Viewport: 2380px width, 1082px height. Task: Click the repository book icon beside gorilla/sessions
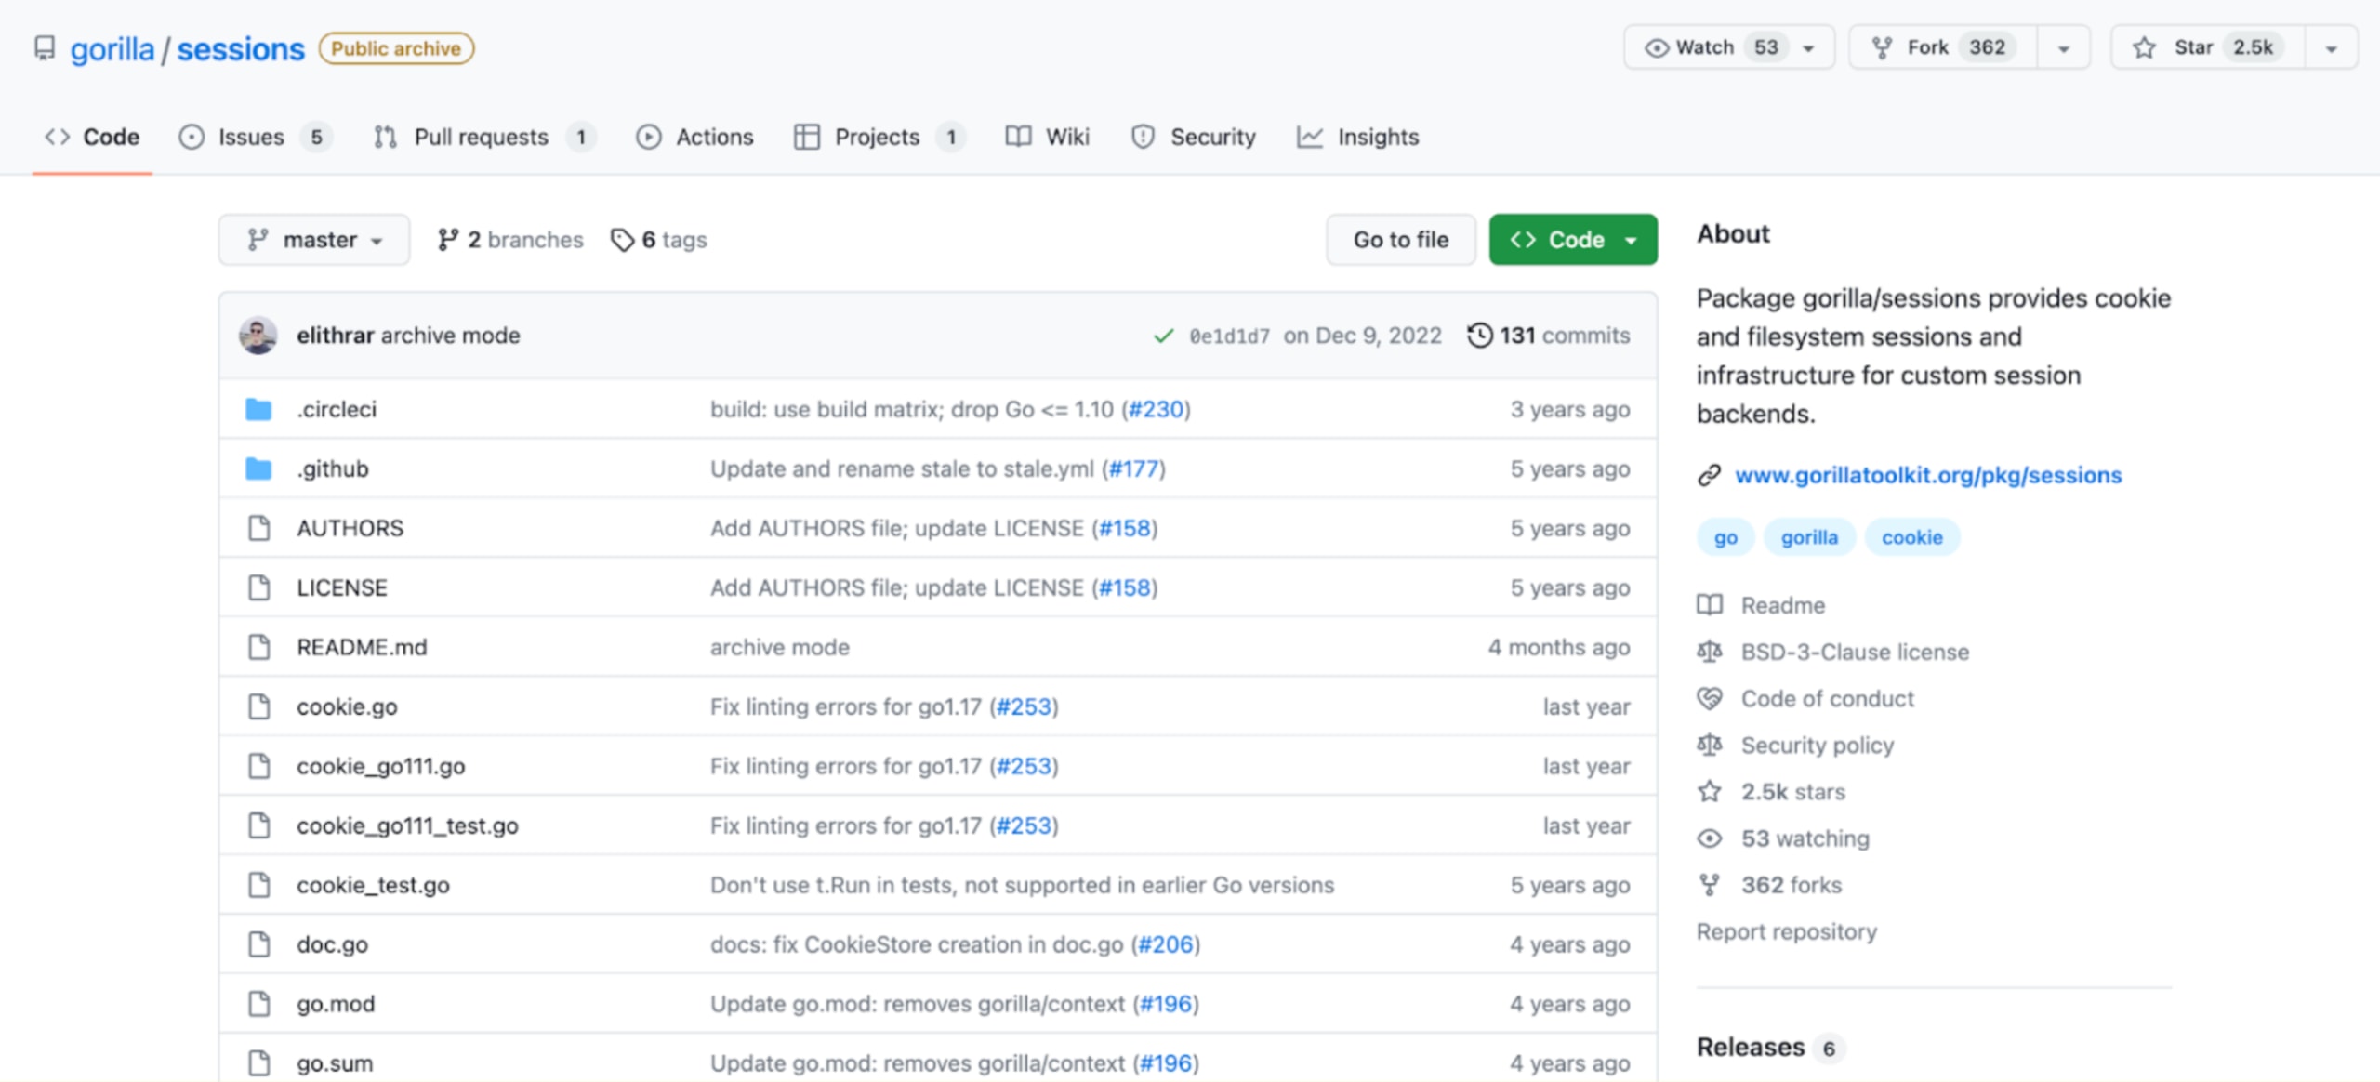pos(45,48)
